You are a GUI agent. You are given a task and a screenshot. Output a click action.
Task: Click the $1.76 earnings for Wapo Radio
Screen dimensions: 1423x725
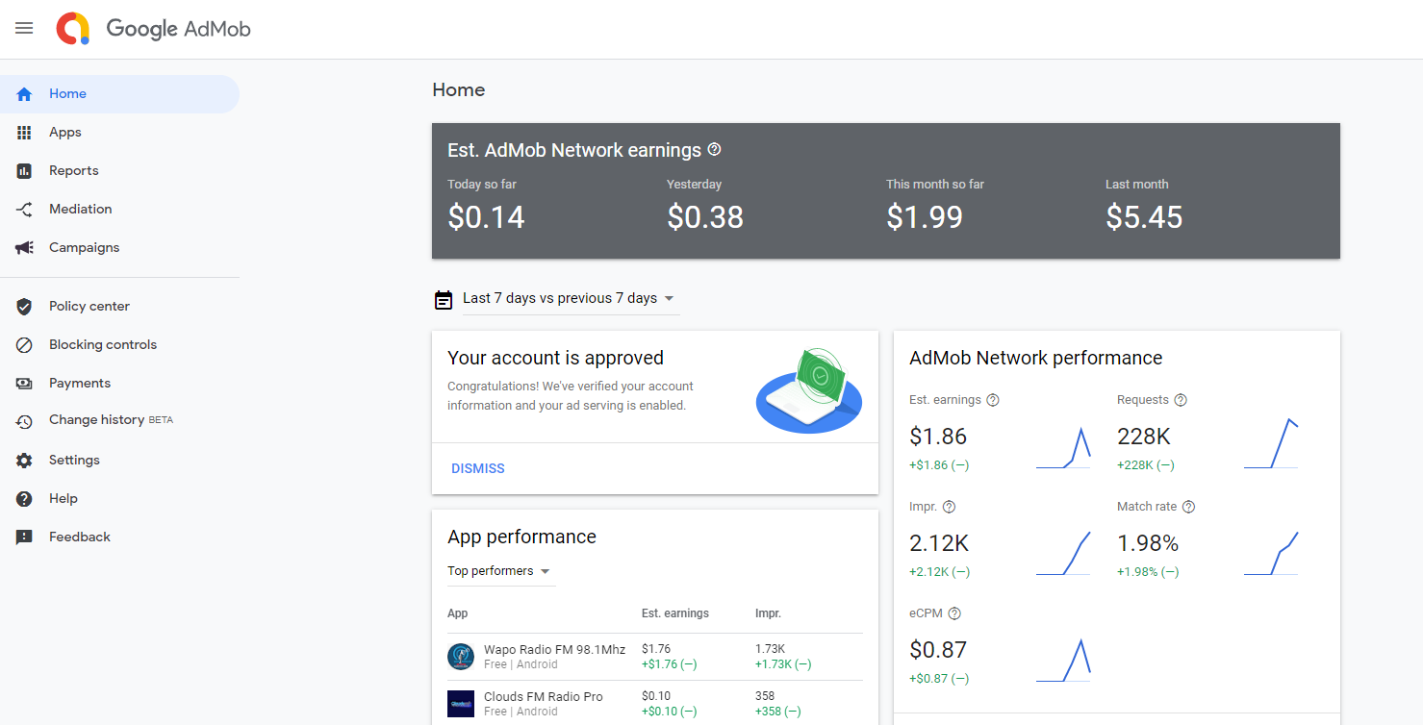pos(656,649)
